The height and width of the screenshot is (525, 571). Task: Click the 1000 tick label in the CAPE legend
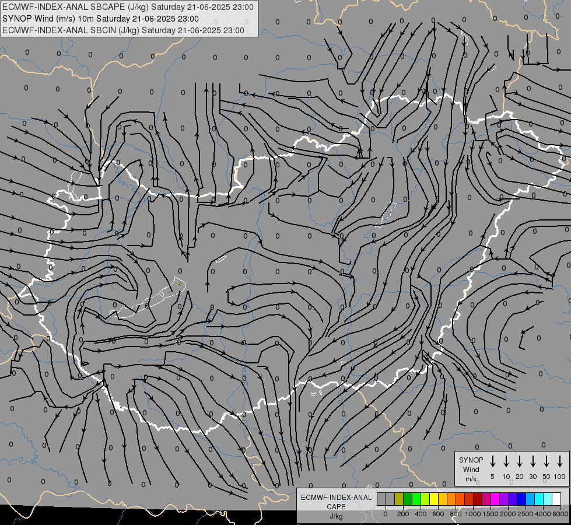(473, 514)
